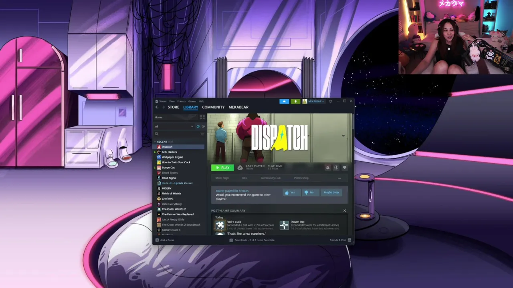Select Hades II Update Paused entry
Viewport: 513px width, 288px height.
179,183
